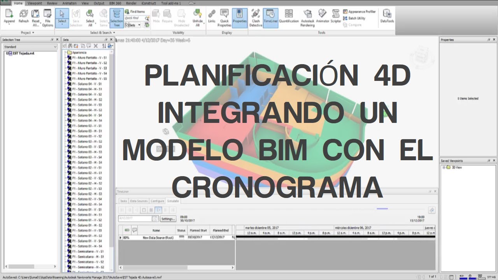Switch to the Viewpoint ribbon tab
Screen dimensions: 498x280
(35, 3)
